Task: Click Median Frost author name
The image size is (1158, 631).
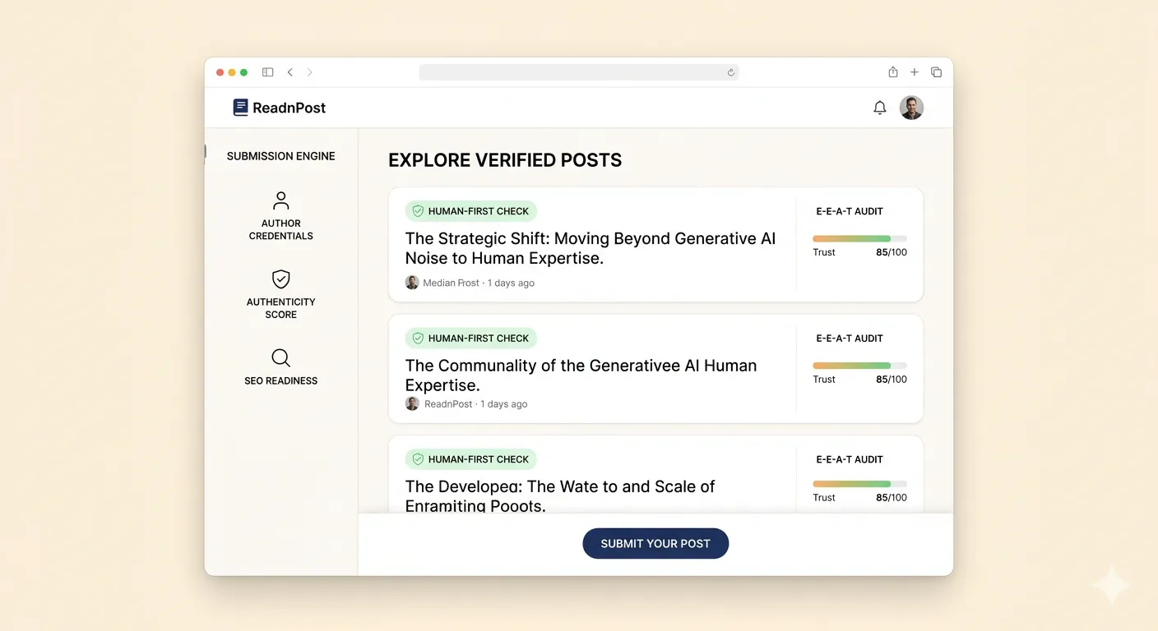Action: click(451, 283)
